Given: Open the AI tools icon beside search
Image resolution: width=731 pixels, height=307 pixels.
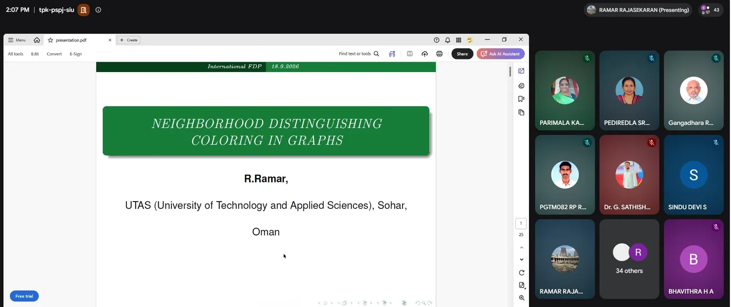Looking at the screenshot, I should point(392,54).
